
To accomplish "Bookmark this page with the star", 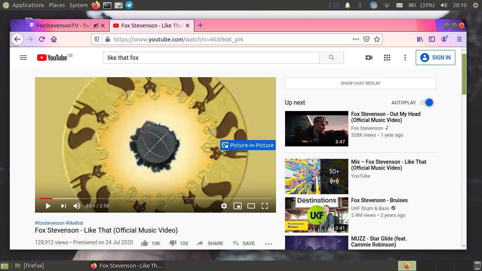I will pyautogui.click(x=377, y=39).
